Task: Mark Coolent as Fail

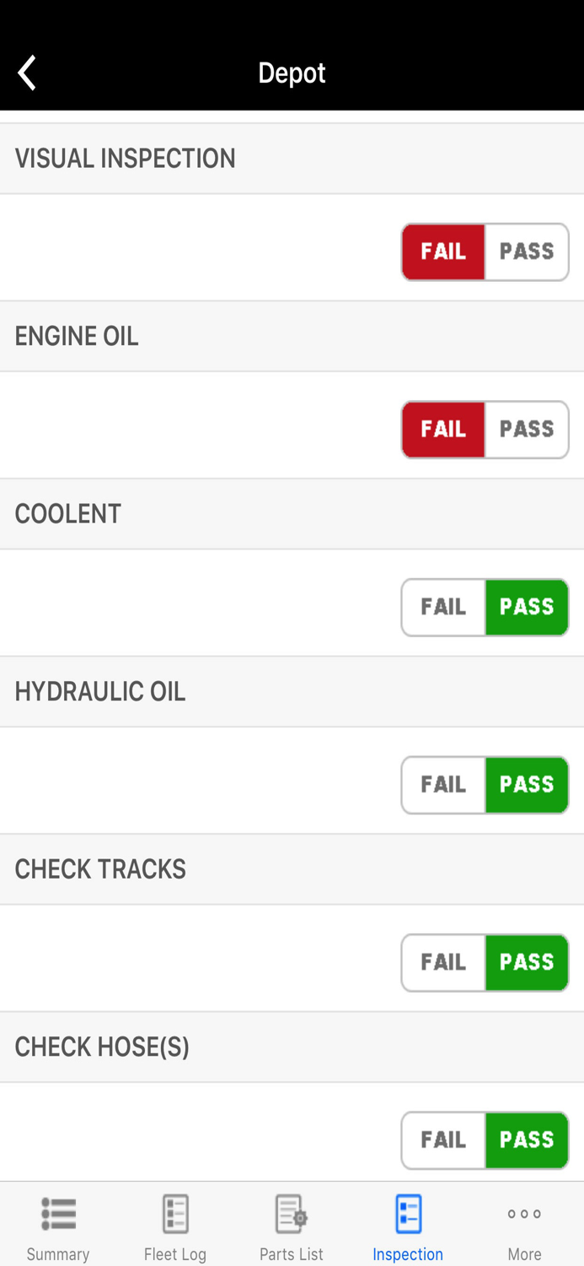Action: tap(443, 608)
